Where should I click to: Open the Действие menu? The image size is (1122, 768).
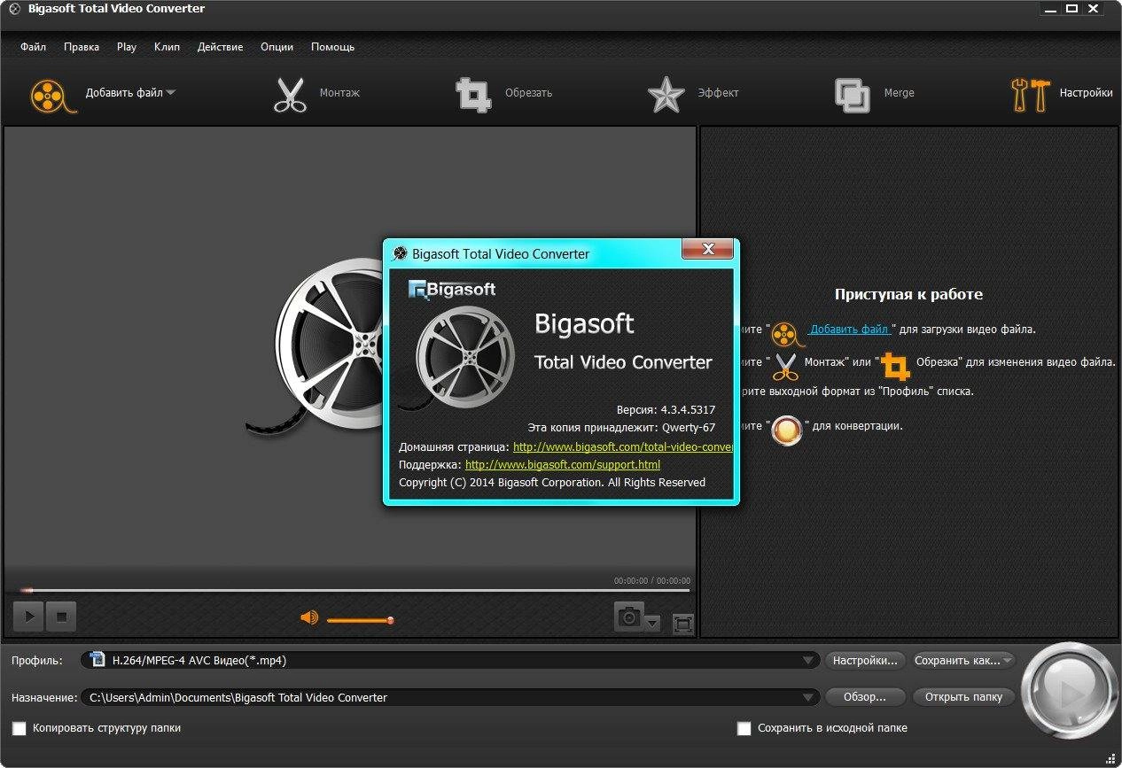[x=220, y=47]
